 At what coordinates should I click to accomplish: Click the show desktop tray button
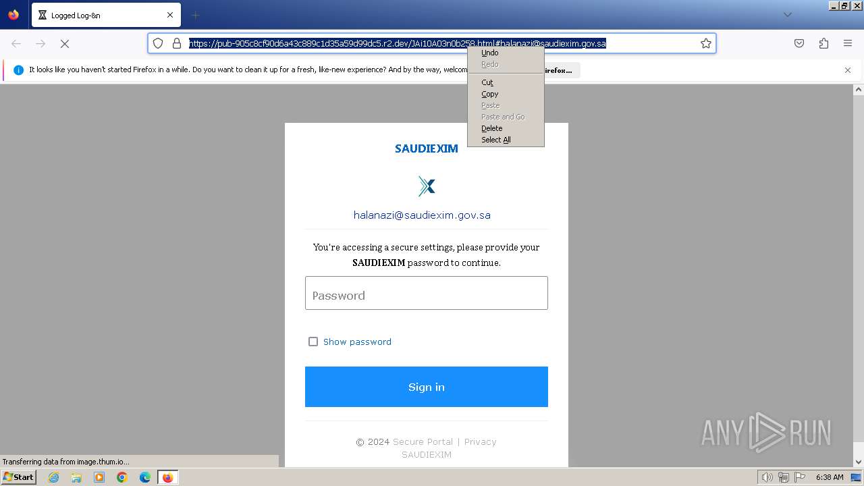point(857,477)
